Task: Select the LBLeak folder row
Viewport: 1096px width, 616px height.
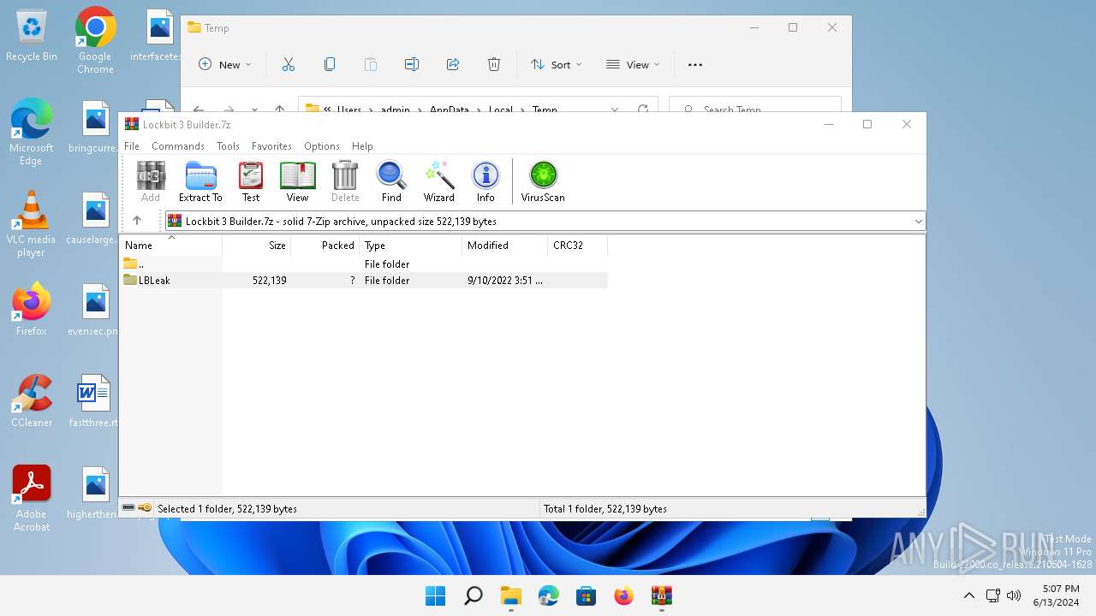Action: 365,281
